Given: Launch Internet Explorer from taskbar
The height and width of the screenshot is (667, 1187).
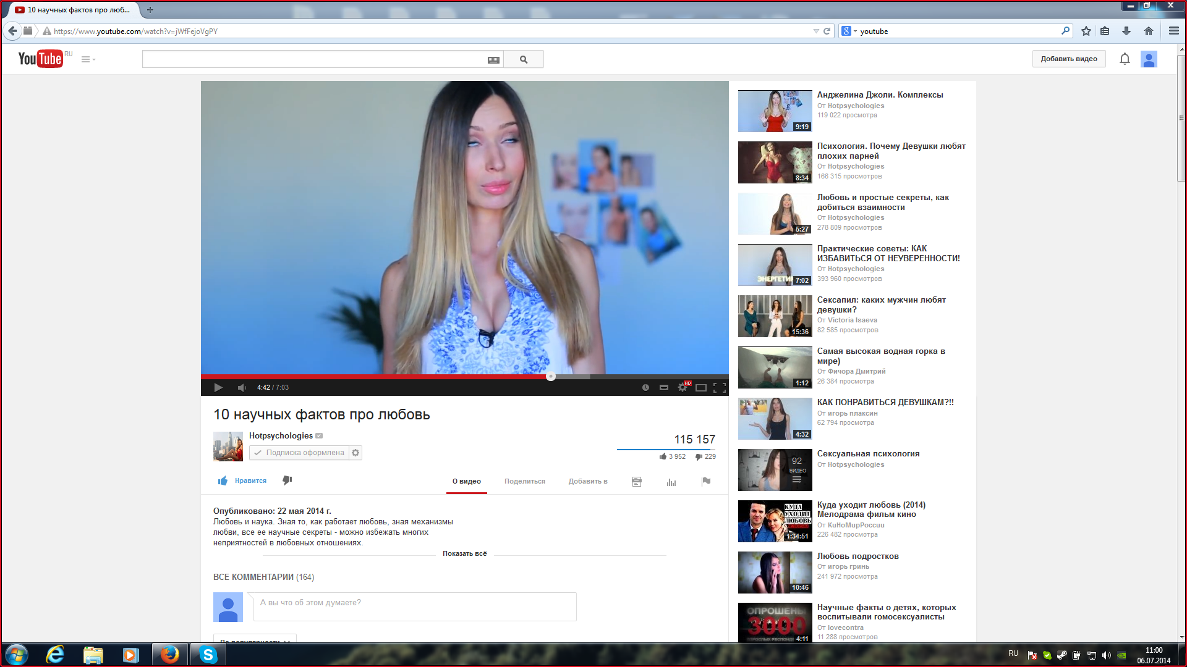Looking at the screenshot, I should click(55, 655).
